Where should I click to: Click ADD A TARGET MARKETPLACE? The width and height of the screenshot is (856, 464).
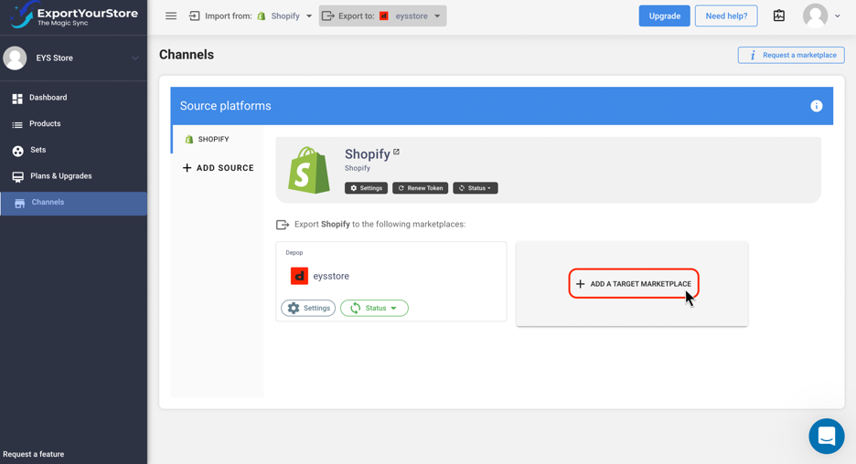[634, 283]
